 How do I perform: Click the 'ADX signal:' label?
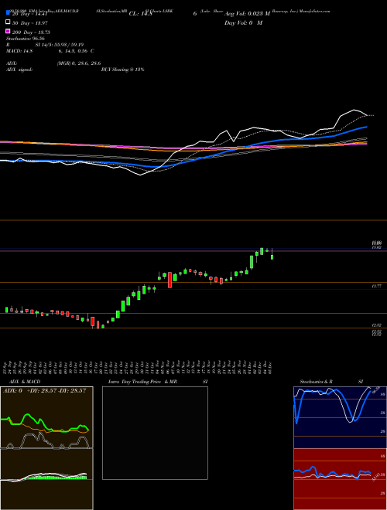[x=19, y=70]
